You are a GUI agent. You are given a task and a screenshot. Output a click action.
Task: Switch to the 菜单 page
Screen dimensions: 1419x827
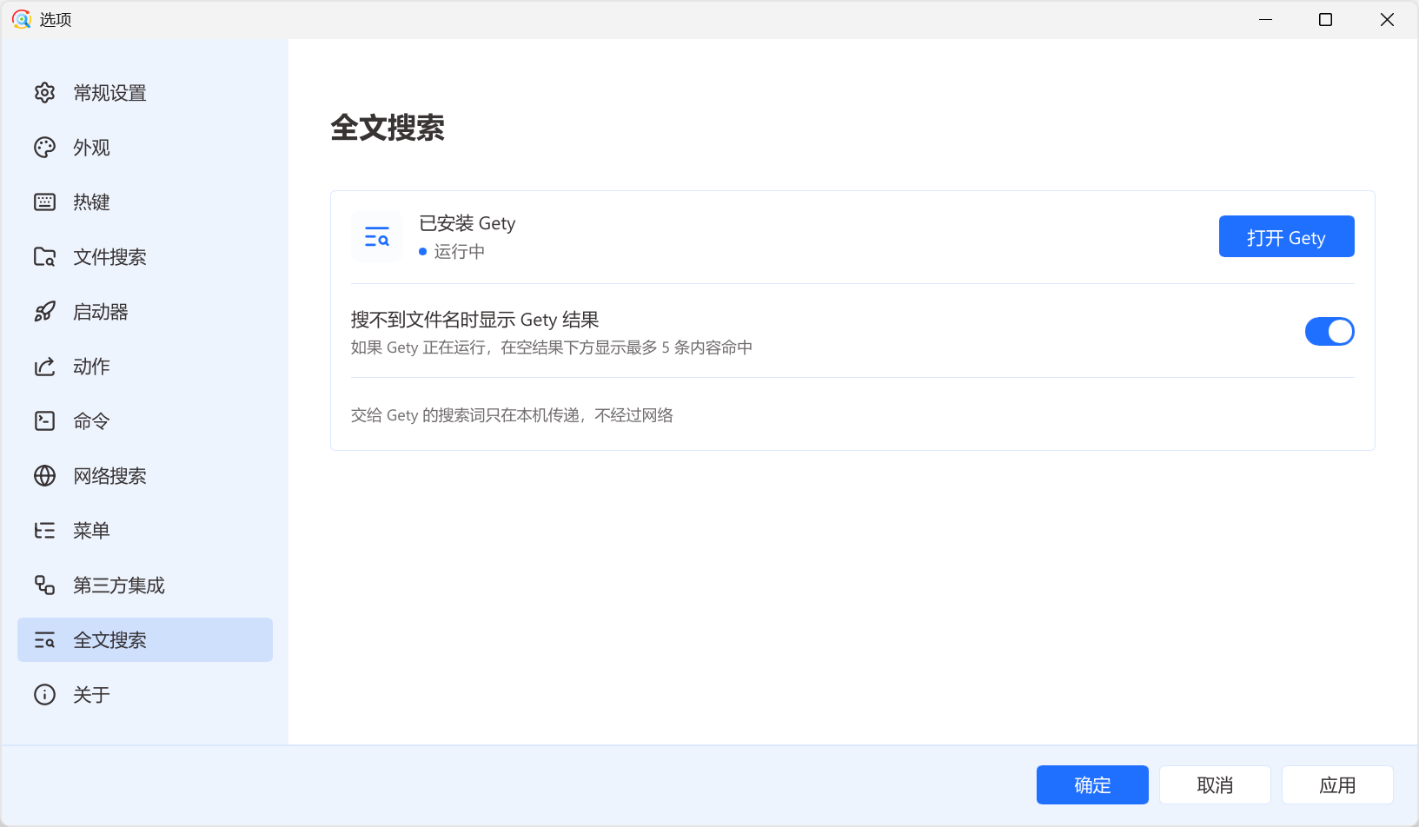tap(145, 531)
